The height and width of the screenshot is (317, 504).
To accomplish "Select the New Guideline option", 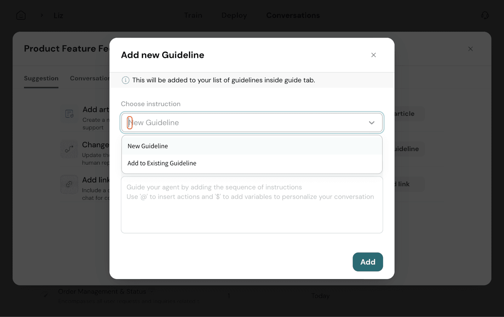I will pyautogui.click(x=148, y=146).
